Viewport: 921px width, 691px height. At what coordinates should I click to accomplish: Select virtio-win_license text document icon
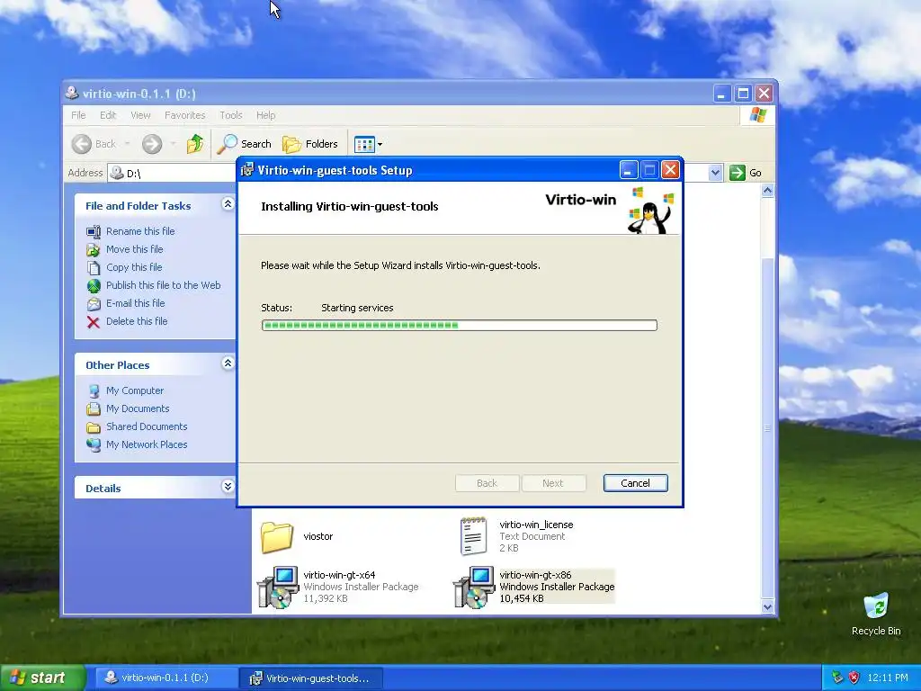pyautogui.click(x=473, y=536)
